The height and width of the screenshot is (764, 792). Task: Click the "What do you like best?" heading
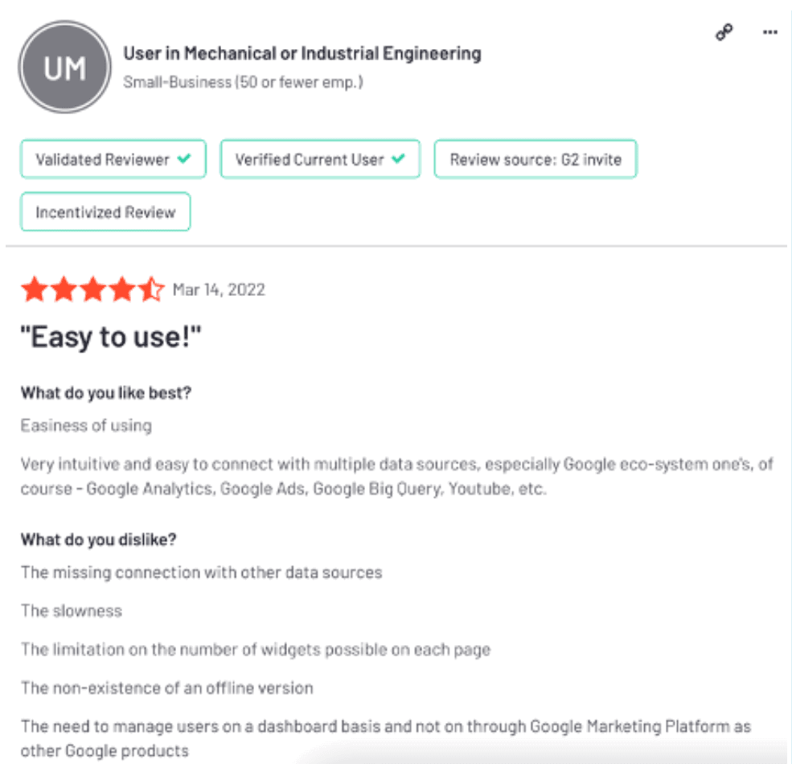pos(106,393)
